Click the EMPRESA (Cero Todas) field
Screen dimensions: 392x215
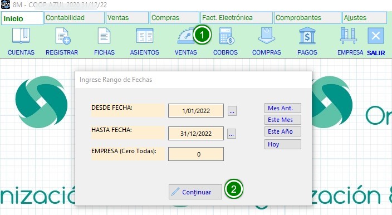point(196,154)
